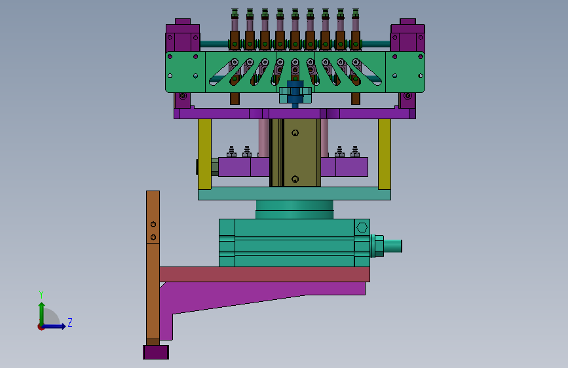This screenshot has height=368, width=568.
Task: Select the long purple horizontal top plate
Action: pyautogui.click(x=295, y=113)
